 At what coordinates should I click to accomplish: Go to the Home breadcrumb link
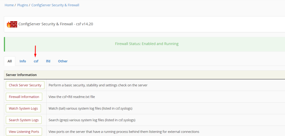9,5
